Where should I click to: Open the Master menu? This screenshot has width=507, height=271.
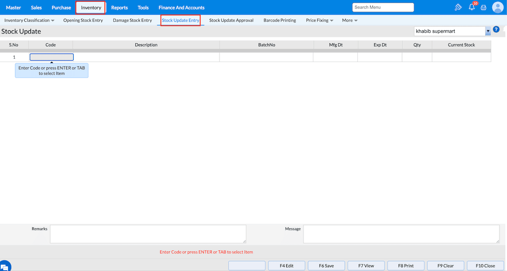pos(13,8)
